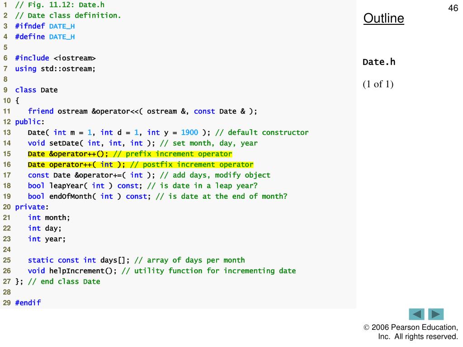Open the underlined Outline heading
Screen dimensions: 463x347
pyautogui.click(x=383, y=18)
